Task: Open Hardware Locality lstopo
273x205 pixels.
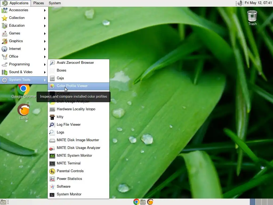Action: 79,109
